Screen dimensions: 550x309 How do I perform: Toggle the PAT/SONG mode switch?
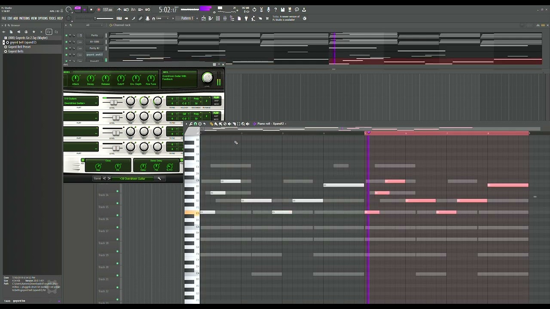point(78,9)
